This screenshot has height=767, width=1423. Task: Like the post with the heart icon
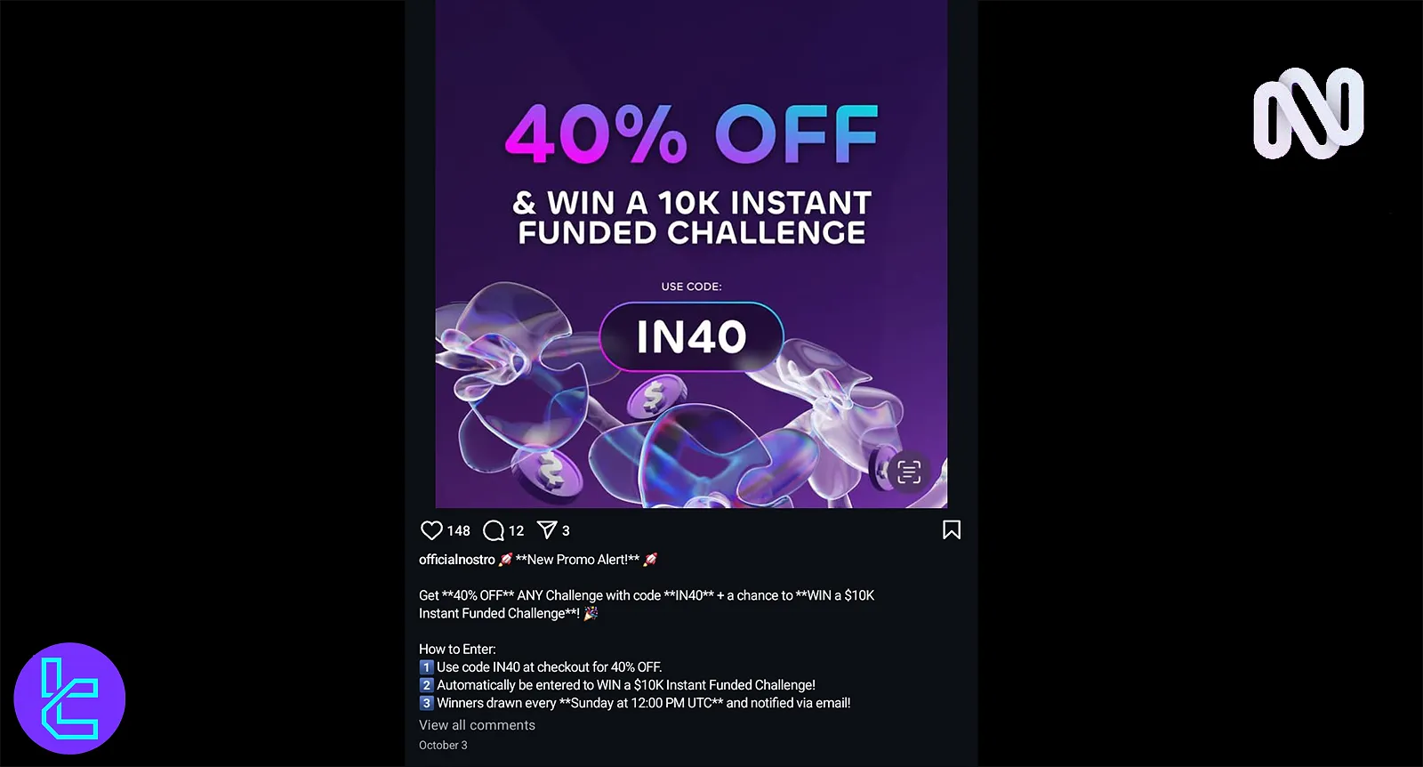tap(431, 530)
